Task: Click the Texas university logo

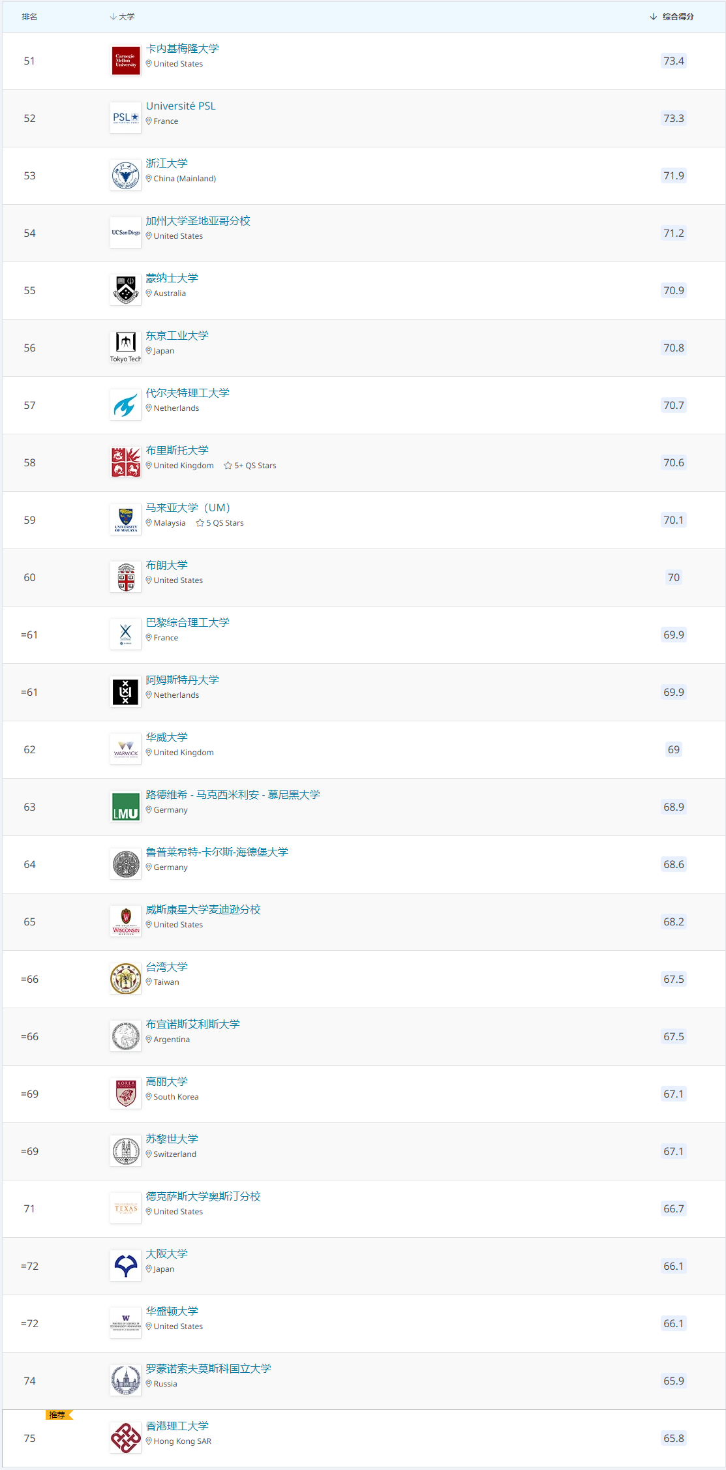Action: tap(126, 1208)
